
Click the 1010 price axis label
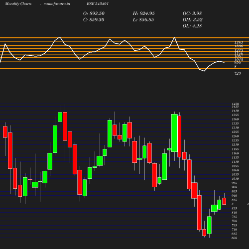click(x=235, y=179)
